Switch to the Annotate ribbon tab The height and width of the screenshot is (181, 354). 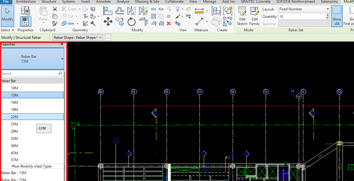pos(103,2)
